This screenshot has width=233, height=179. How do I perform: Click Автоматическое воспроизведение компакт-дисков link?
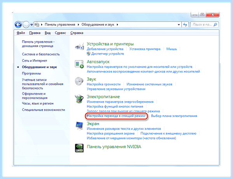click(x=143, y=71)
